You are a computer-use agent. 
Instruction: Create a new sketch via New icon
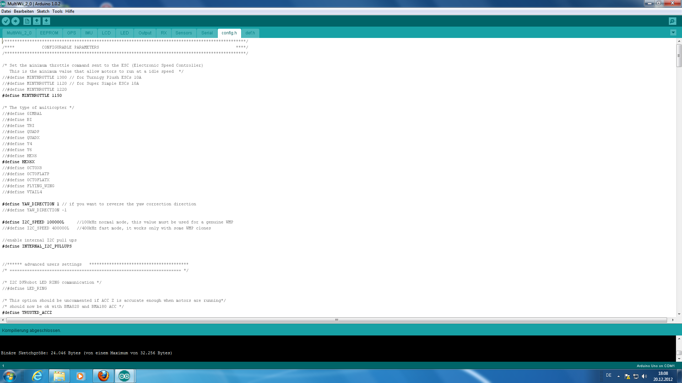[27, 21]
